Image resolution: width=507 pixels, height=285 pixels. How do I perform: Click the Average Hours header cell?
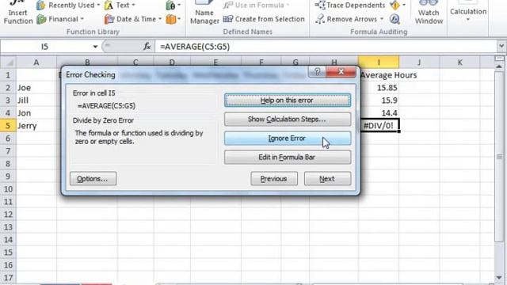388,75
